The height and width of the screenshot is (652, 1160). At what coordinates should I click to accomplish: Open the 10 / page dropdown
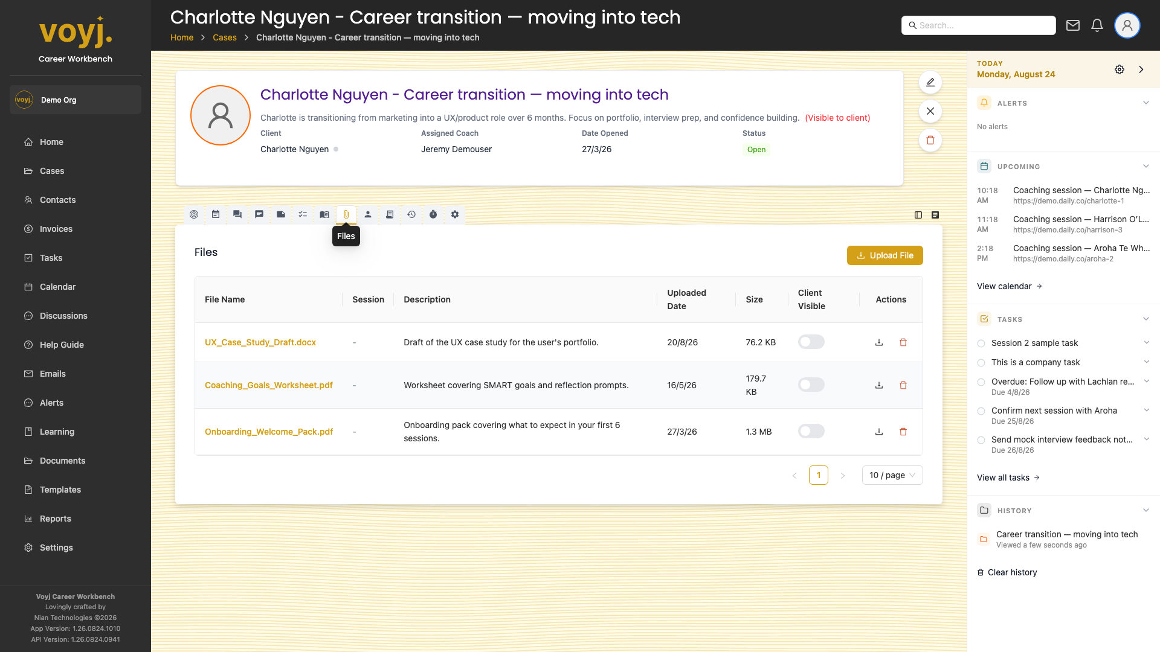click(x=892, y=475)
